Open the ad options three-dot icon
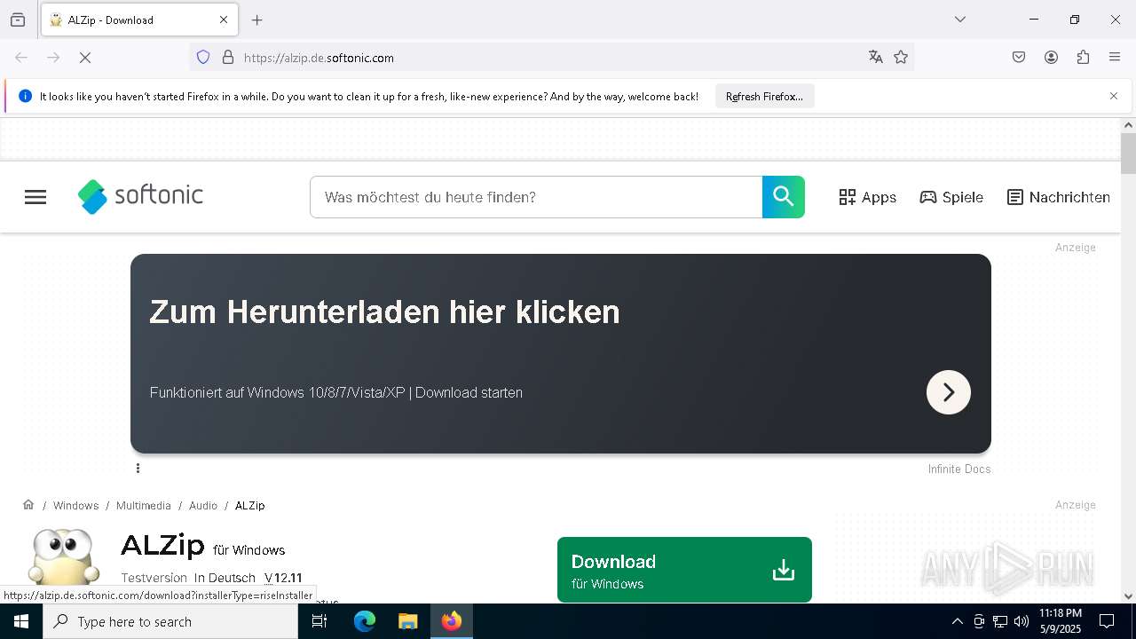 click(x=138, y=468)
